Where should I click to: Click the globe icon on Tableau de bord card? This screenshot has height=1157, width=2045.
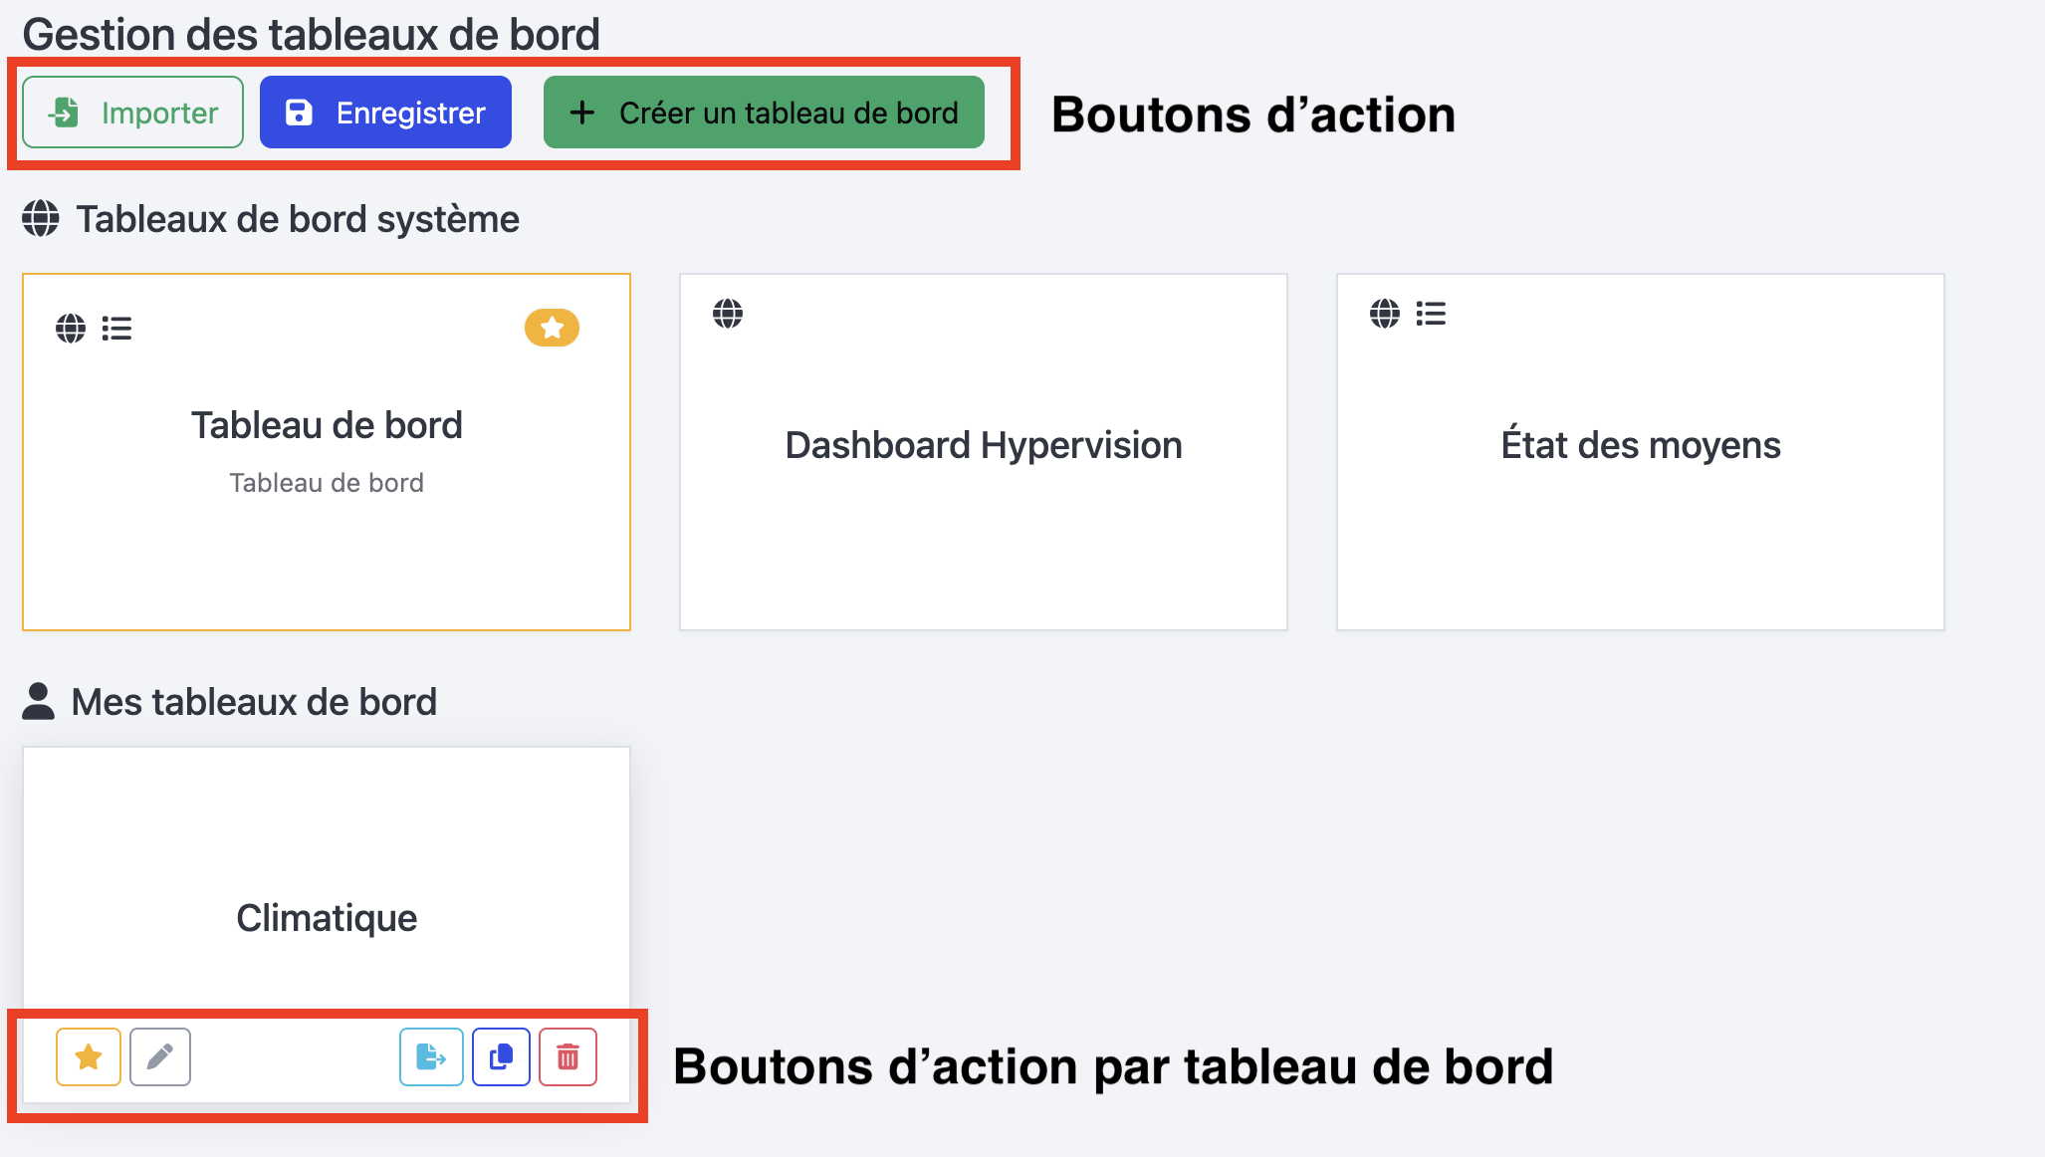(x=71, y=328)
